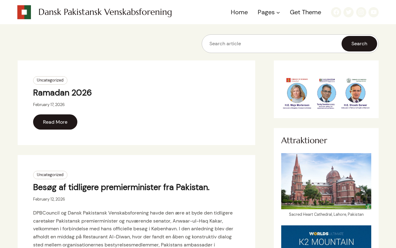Click the site logo icon
The image size is (396, 248).
click(x=24, y=12)
